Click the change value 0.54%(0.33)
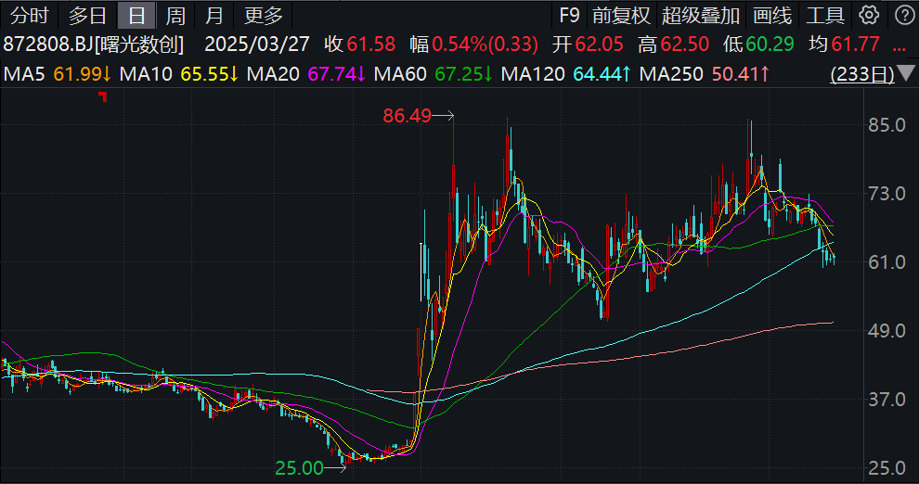919x484 pixels. click(485, 44)
